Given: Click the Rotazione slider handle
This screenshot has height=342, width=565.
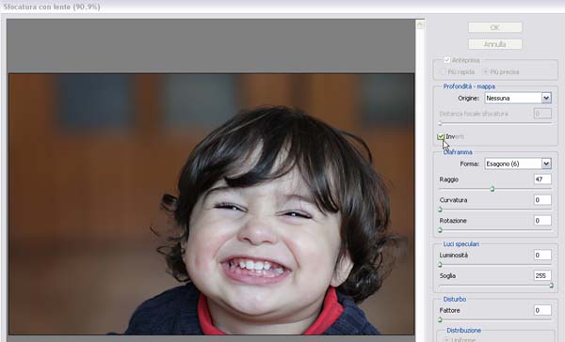Looking at the screenshot, I should 440,230.
